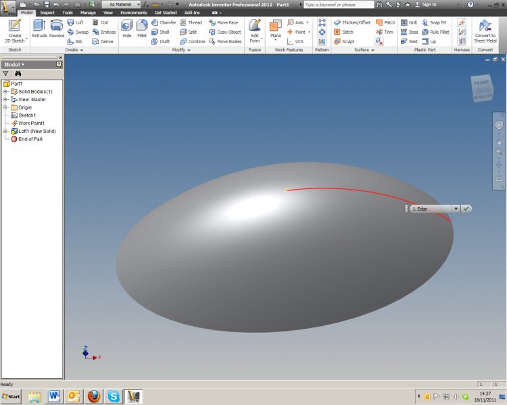507x405 pixels.
Task: Start Create 2D Sketch
Action: tap(14, 30)
